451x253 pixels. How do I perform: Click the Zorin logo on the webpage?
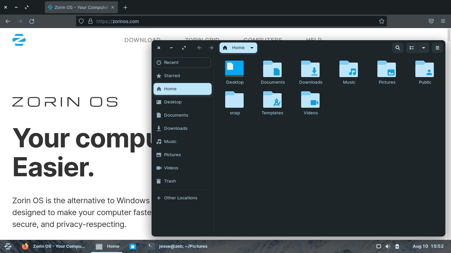click(x=19, y=40)
